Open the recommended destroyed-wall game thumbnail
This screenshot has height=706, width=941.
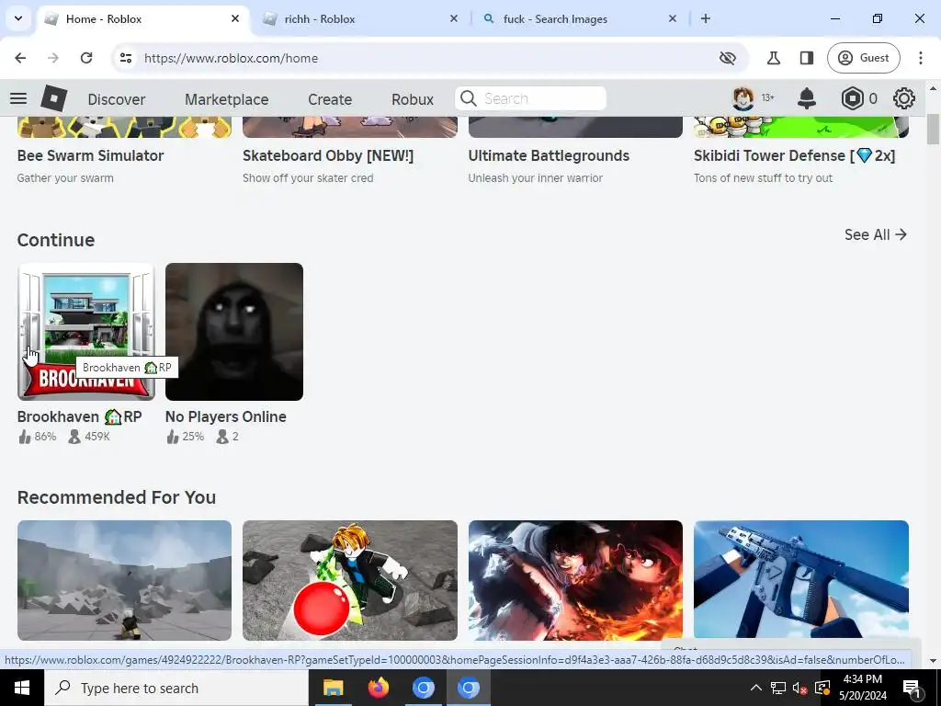coord(124,580)
